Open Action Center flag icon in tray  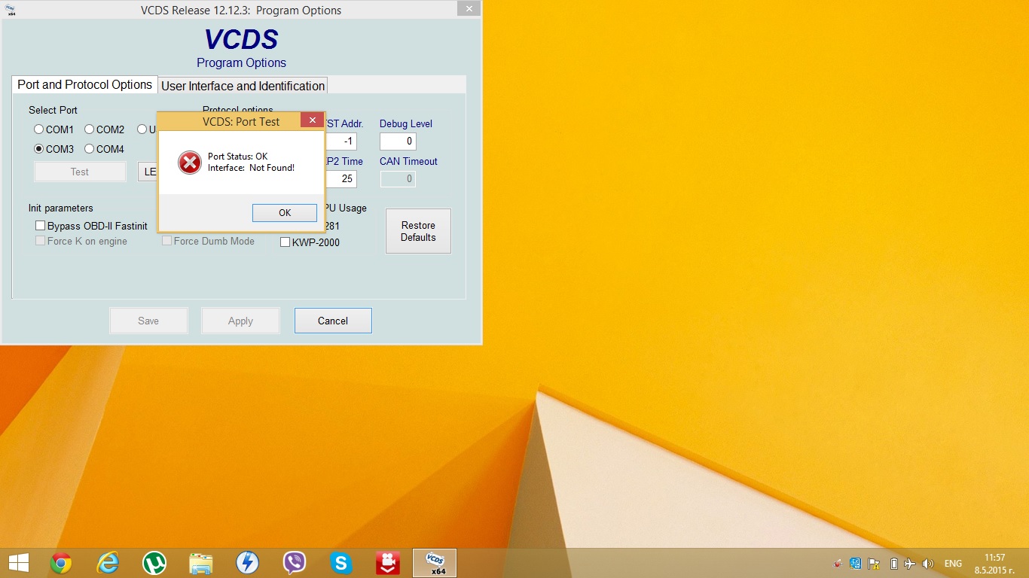[x=874, y=564]
